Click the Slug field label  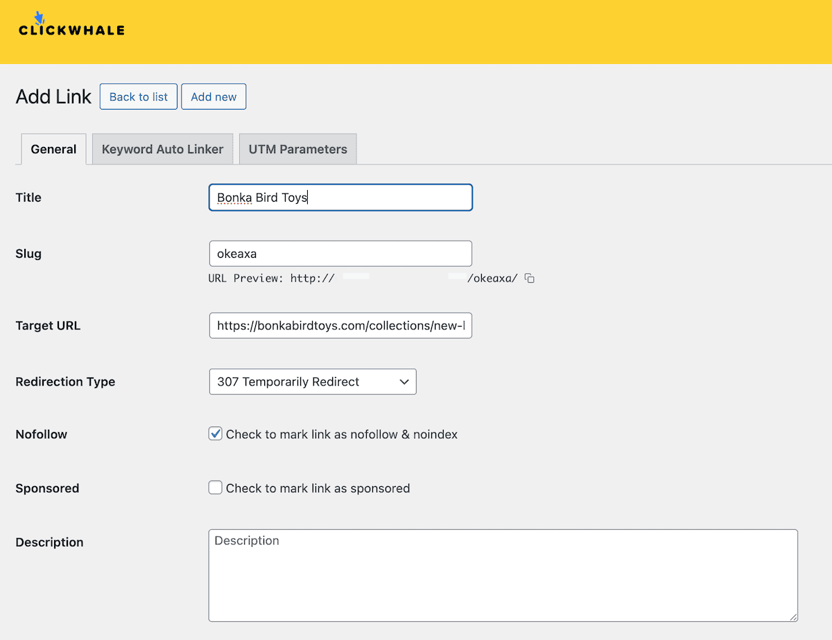[x=28, y=254]
